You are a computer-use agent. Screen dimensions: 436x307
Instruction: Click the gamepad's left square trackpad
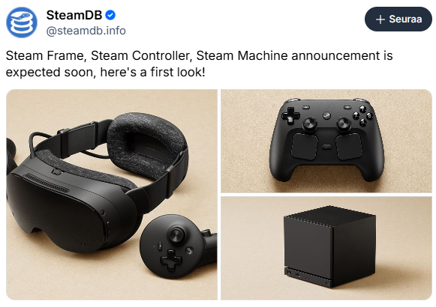(305, 146)
